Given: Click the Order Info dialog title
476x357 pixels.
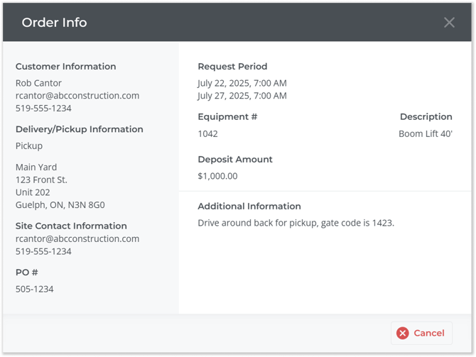Looking at the screenshot, I should click(54, 23).
